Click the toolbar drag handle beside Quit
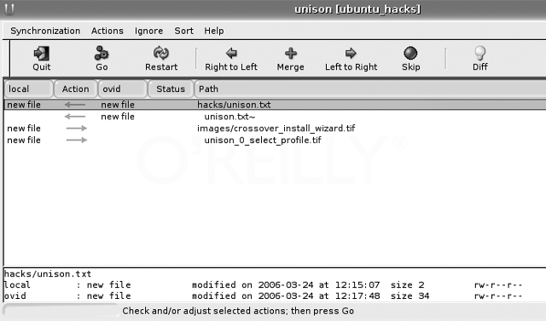 click(x=6, y=58)
